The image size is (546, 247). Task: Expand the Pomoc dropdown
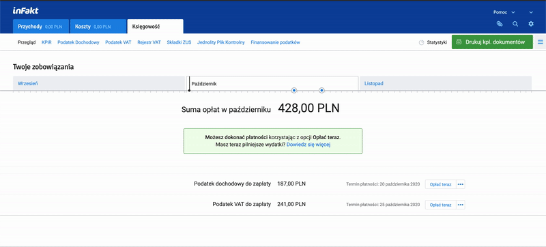(x=504, y=12)
